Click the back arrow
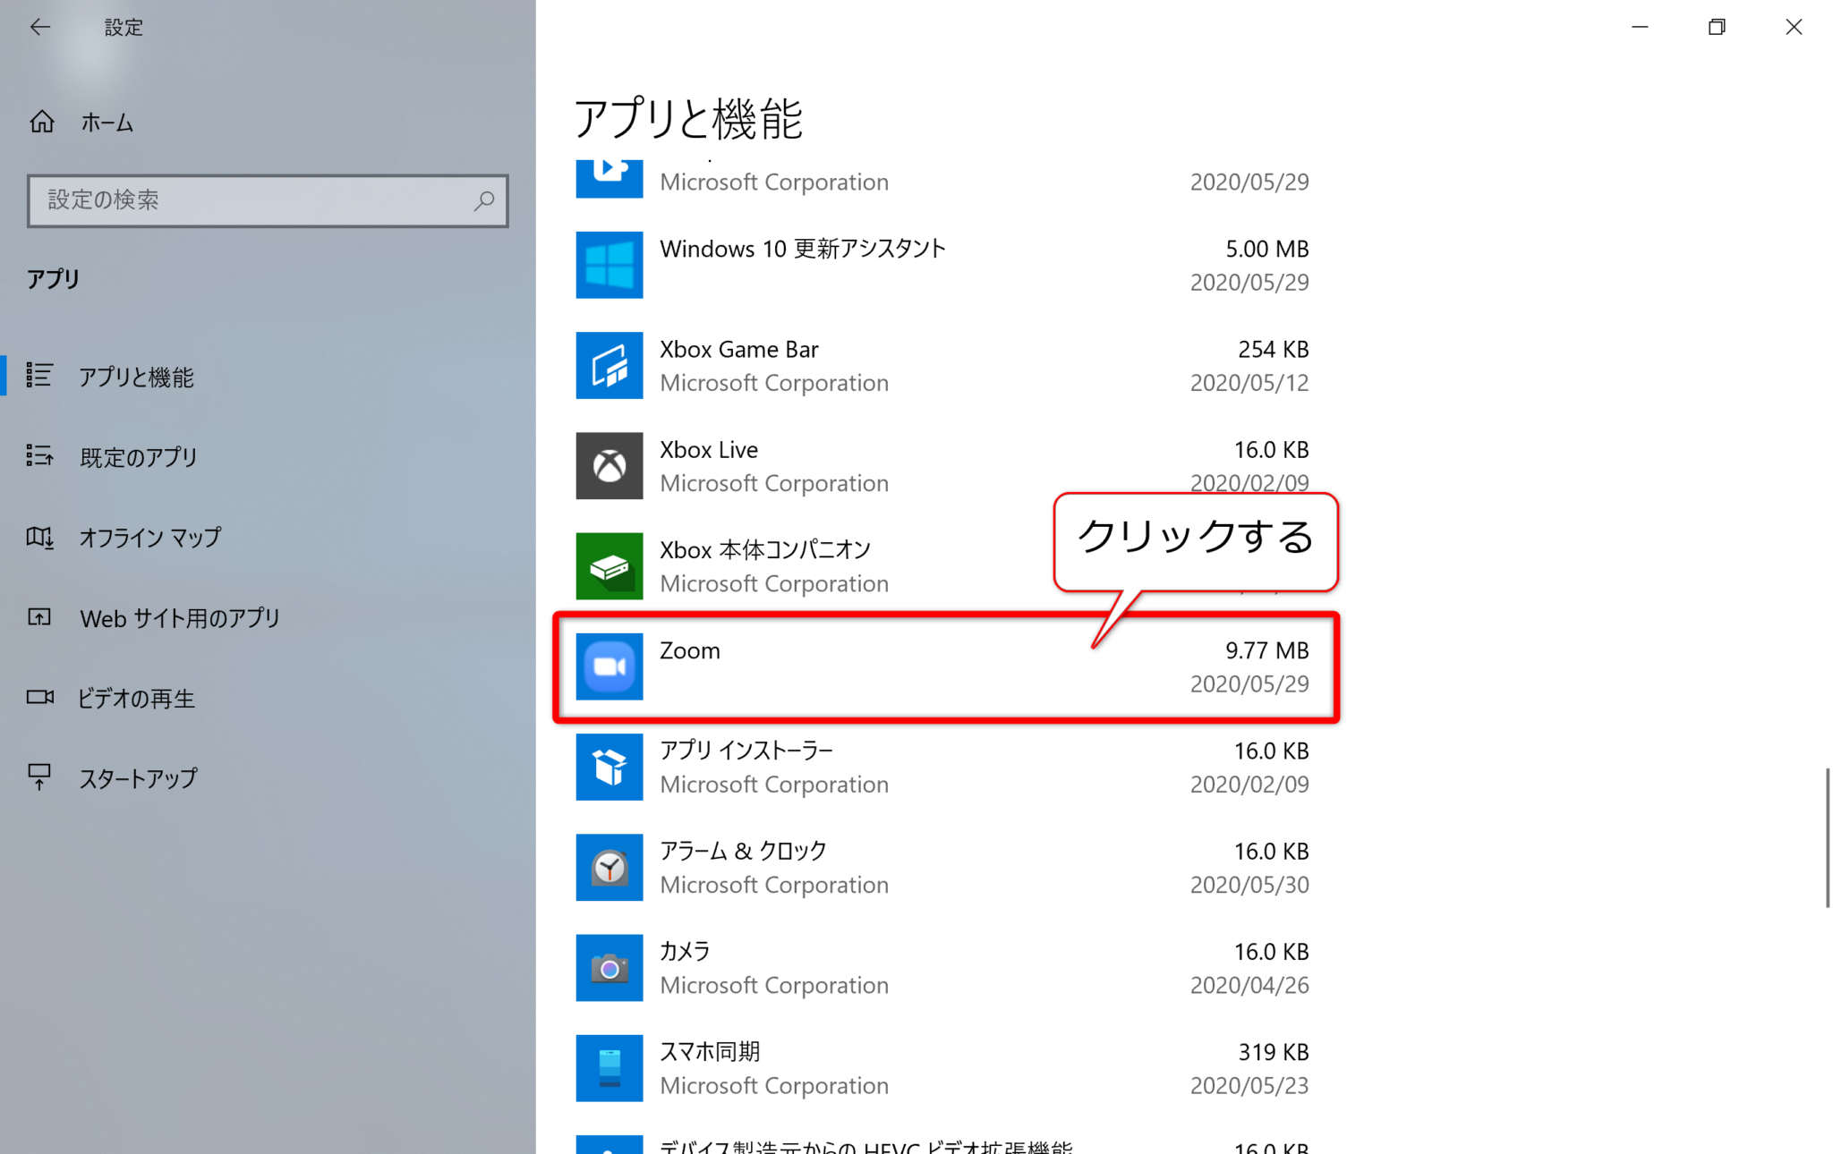Image resolution: width=1833 pixels, height=1154 pixels. [x=40, y=27]
